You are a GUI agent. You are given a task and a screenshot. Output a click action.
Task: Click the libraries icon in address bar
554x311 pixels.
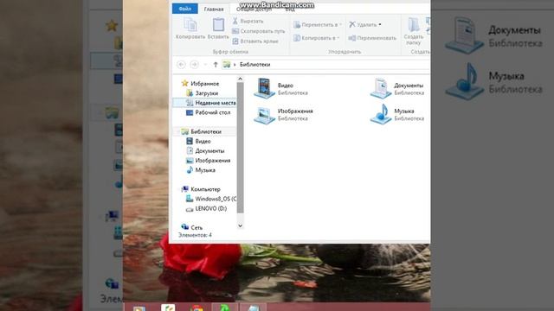pos(227,65)
